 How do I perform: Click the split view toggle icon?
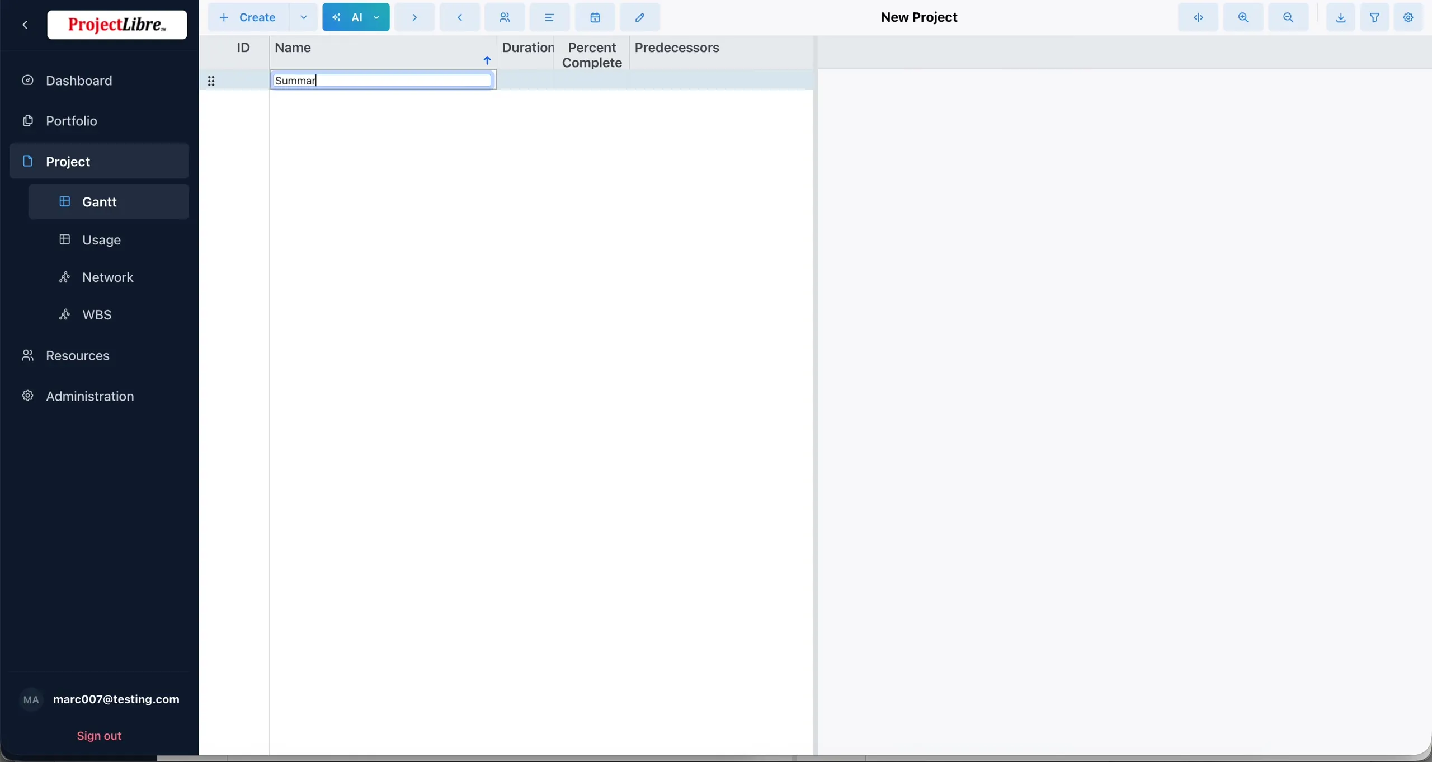coord(1198,17)
